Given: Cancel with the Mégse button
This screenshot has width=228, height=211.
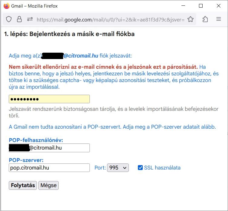Looking at the screenshot, I should click(x=48, y=185).
